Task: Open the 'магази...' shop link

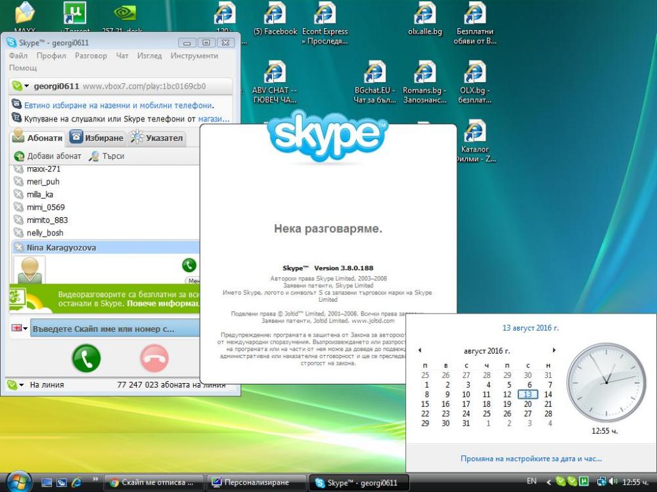Action: [214, 119]
